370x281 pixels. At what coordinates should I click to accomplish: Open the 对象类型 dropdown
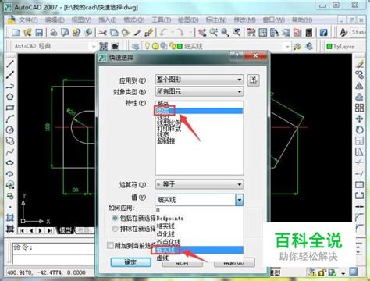click(199, 91)
